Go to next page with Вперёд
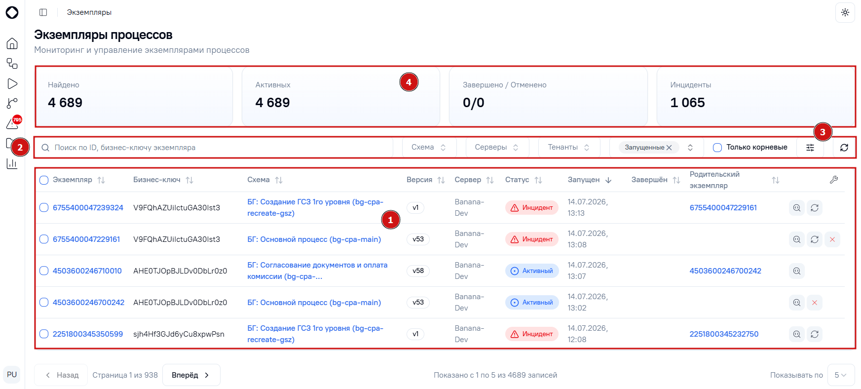The height and width of the screenshot is (389, 861). pyautogui.click(x=191, y=375)
